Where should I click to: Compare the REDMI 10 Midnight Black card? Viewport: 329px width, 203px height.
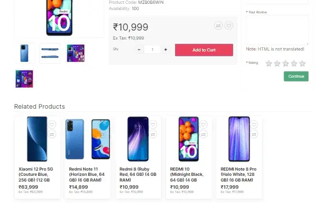point(204,134)
